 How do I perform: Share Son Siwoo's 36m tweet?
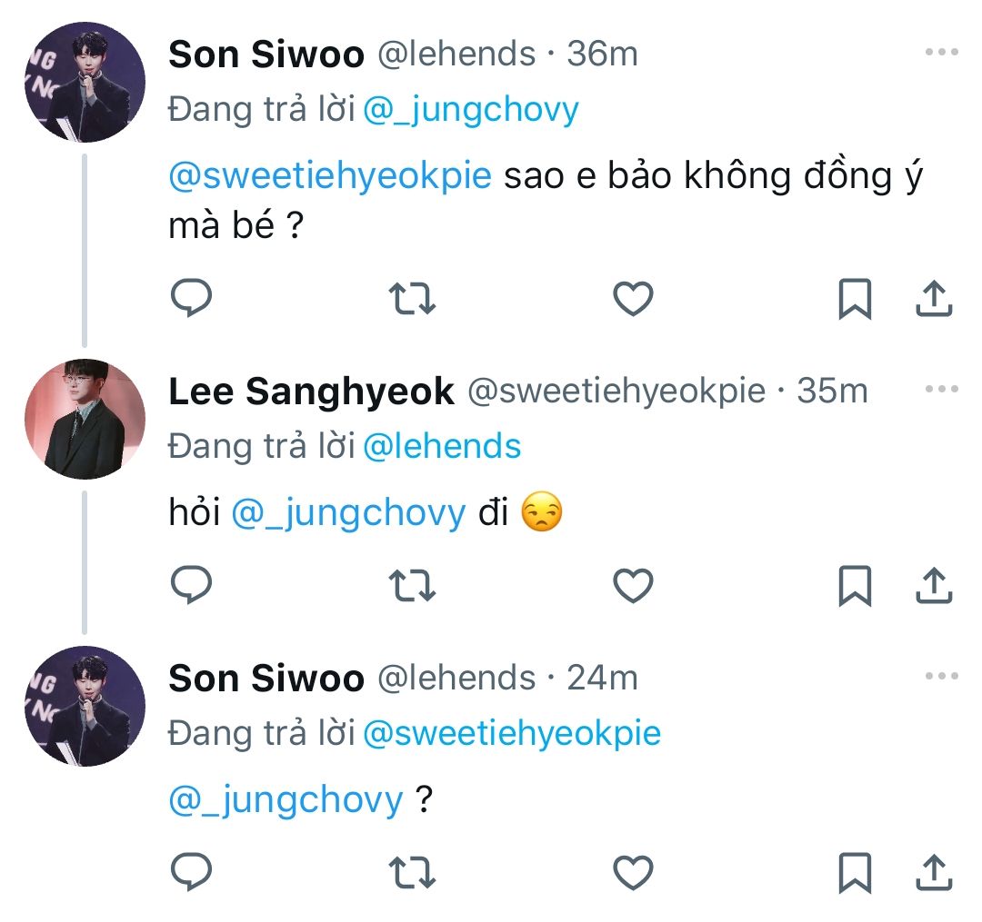[x=933, y=299]
